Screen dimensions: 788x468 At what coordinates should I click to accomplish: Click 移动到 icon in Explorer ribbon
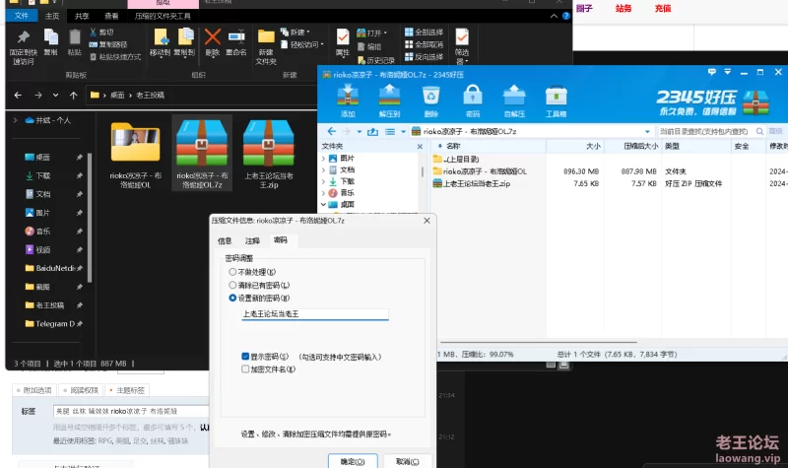point(161,37)
